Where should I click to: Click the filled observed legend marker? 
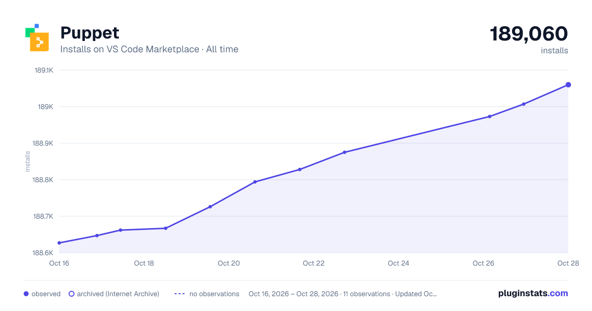26,294
